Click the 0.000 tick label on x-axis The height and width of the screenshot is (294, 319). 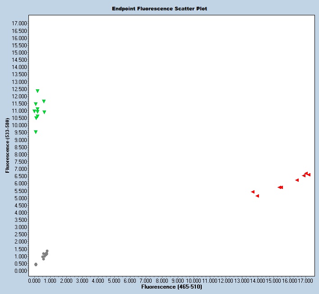35,280
